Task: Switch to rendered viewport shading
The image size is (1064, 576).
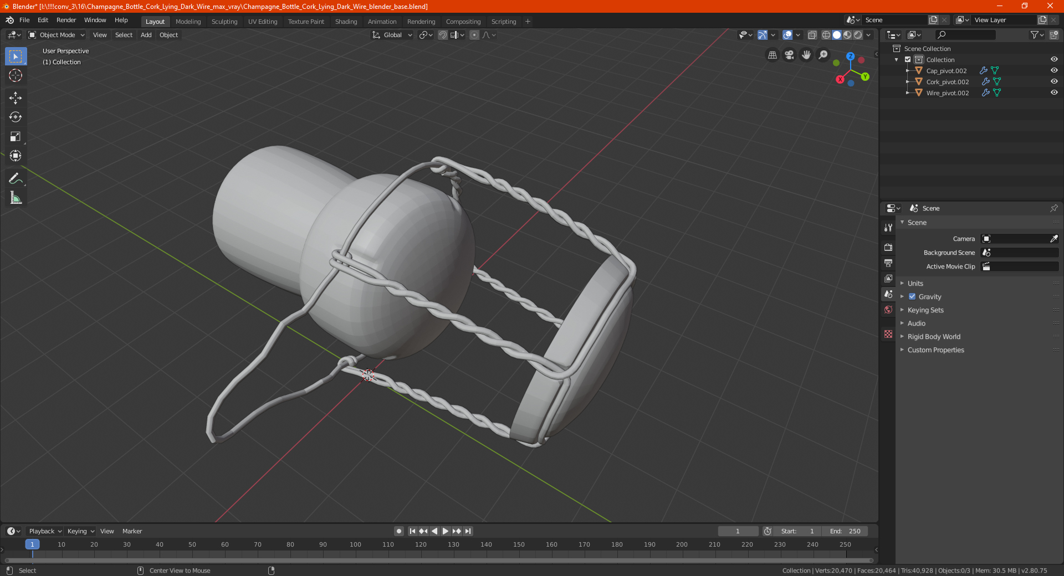Action: [858, 35]
